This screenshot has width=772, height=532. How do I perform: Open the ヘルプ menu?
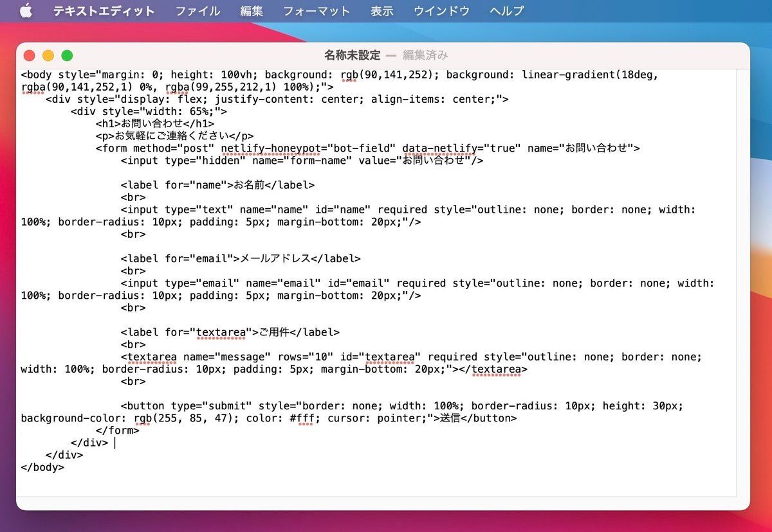(x=506, y=11)
